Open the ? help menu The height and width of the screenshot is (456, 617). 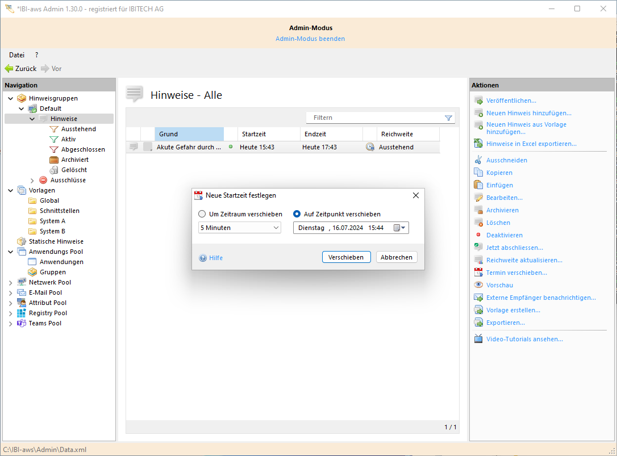(x=36, y=55)
